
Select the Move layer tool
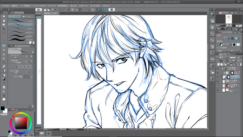[x=4, y=29]
